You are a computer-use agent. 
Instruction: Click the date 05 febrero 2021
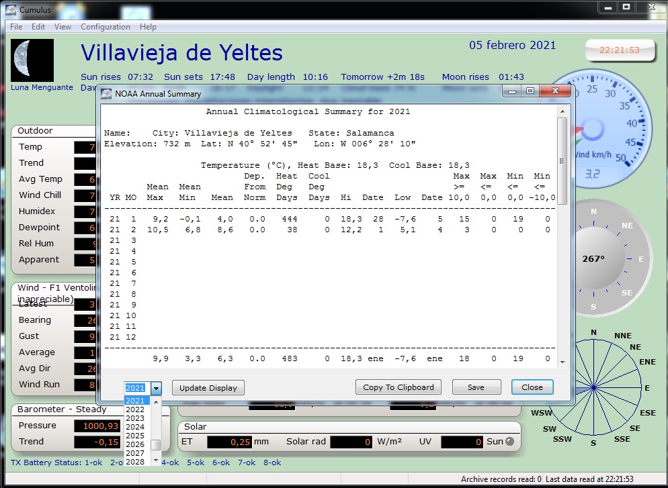coord(513,45)
